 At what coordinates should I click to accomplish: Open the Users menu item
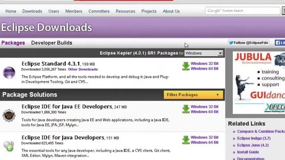click(x=53, y=11)
